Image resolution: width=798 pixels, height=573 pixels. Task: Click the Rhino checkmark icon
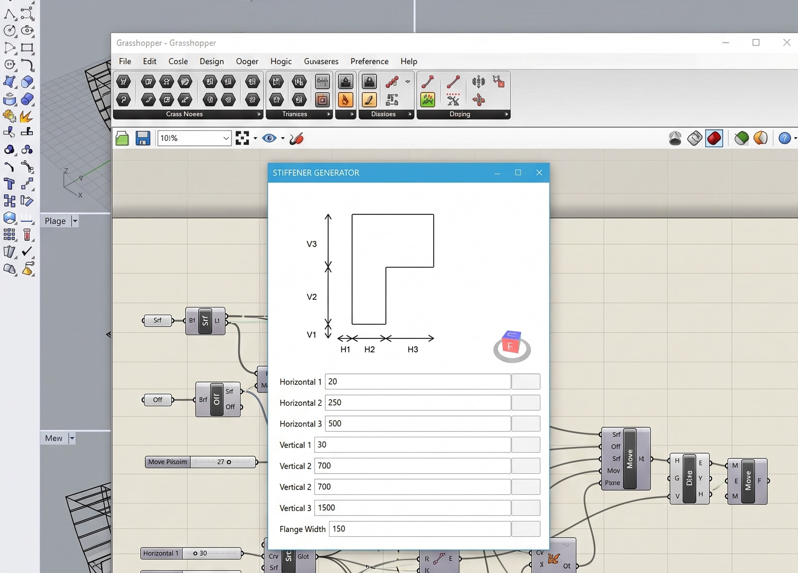pyautogui.click(x=27, y=251)
